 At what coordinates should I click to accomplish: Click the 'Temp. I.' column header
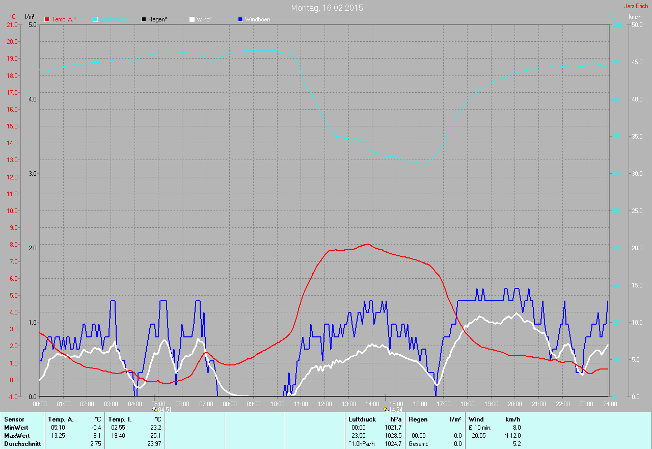(120, 419)
